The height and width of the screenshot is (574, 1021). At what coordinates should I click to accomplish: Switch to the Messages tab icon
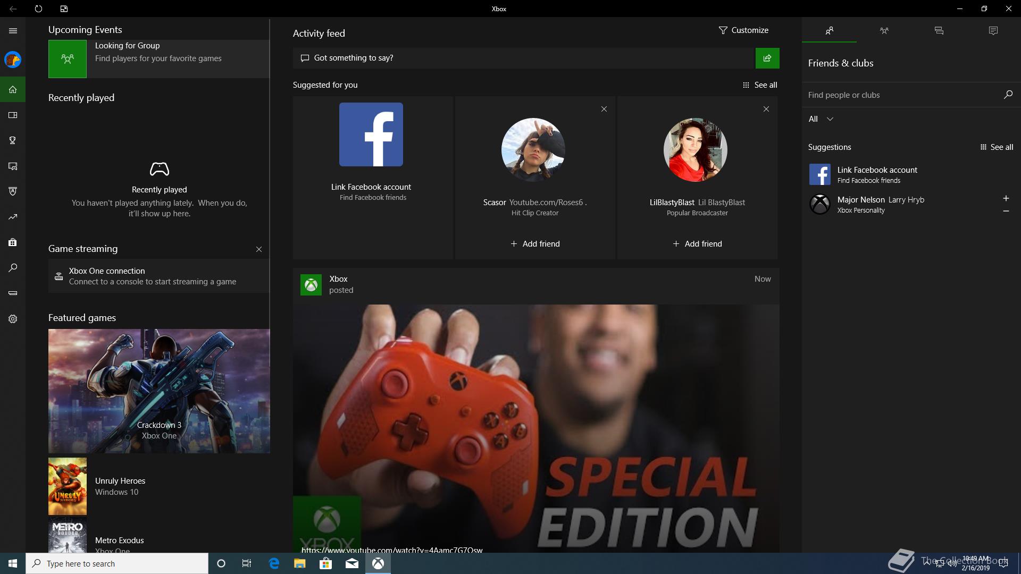click(939, 31)
